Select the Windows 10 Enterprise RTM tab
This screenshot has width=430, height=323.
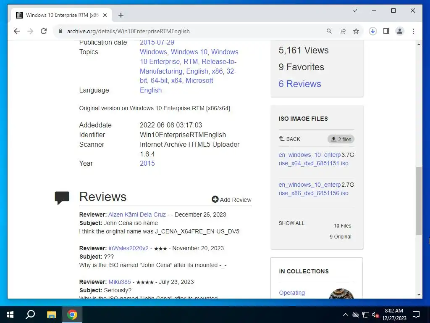tap(61, 15)
